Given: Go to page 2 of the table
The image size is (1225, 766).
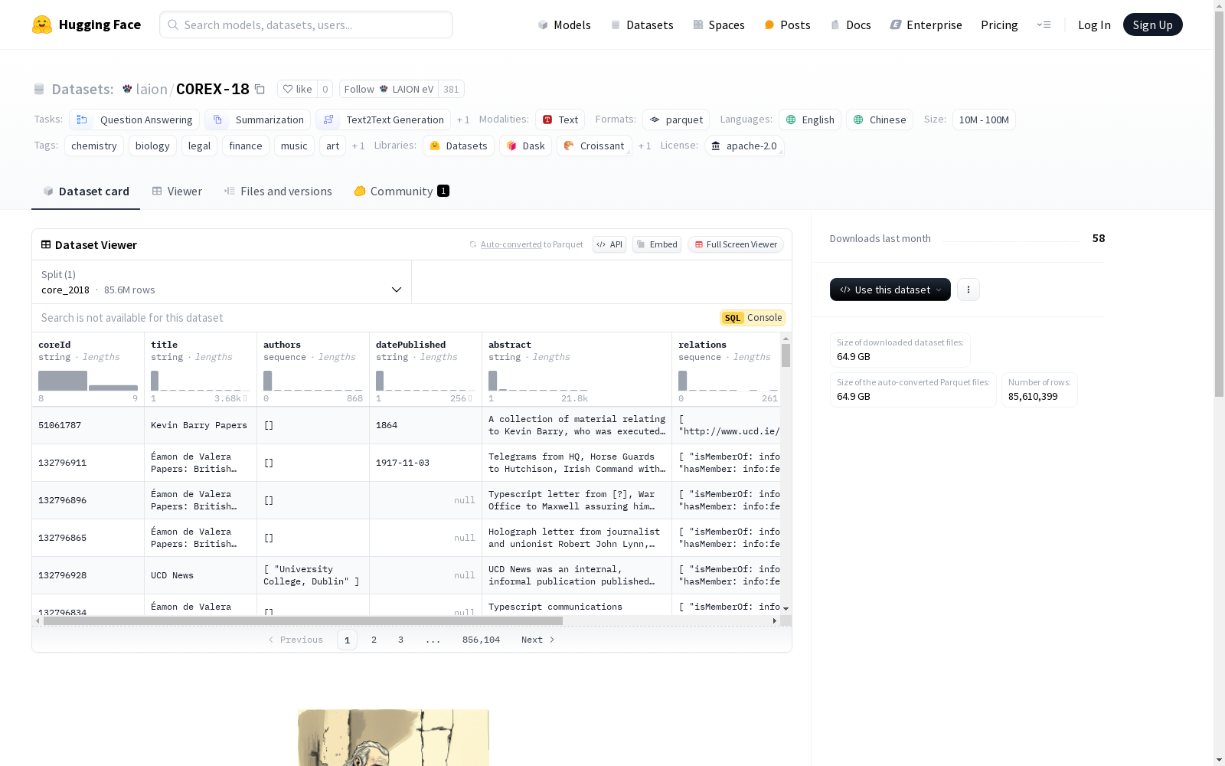Looking at the screenshot, I should [x=374, y=640].
